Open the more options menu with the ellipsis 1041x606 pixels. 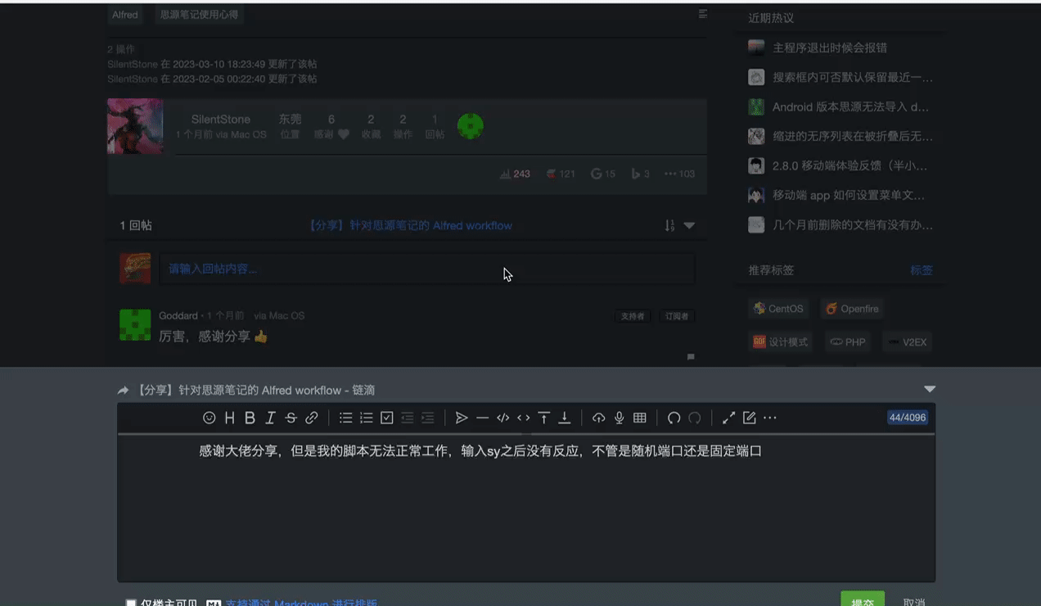coord(769,418)
